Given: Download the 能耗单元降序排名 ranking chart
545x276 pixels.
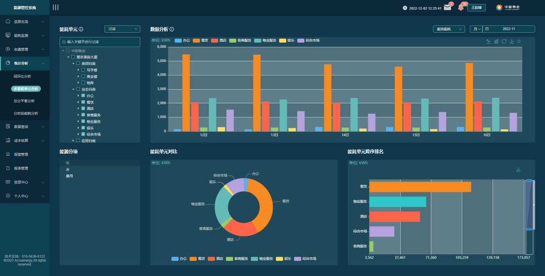Looking at the screenshot, I should pos(518,170).
